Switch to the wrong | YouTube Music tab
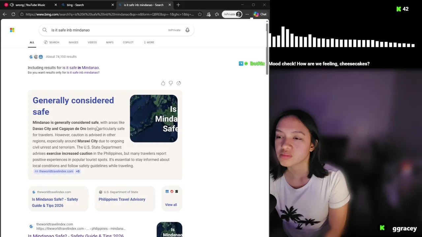422x237 pixels. coord(30,5)
